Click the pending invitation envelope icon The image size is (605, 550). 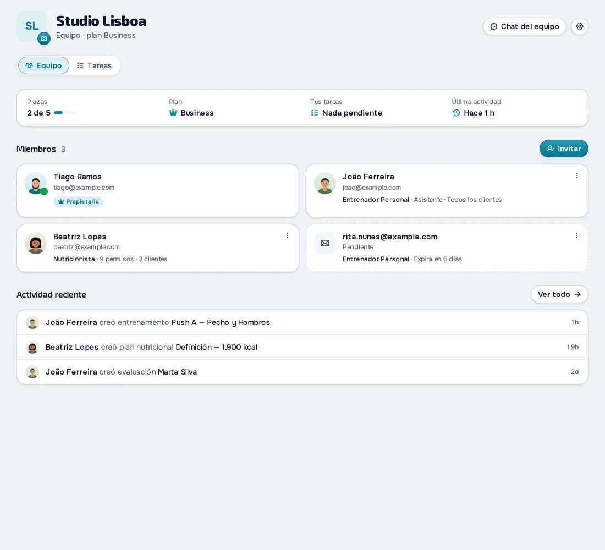pos(325,243)
